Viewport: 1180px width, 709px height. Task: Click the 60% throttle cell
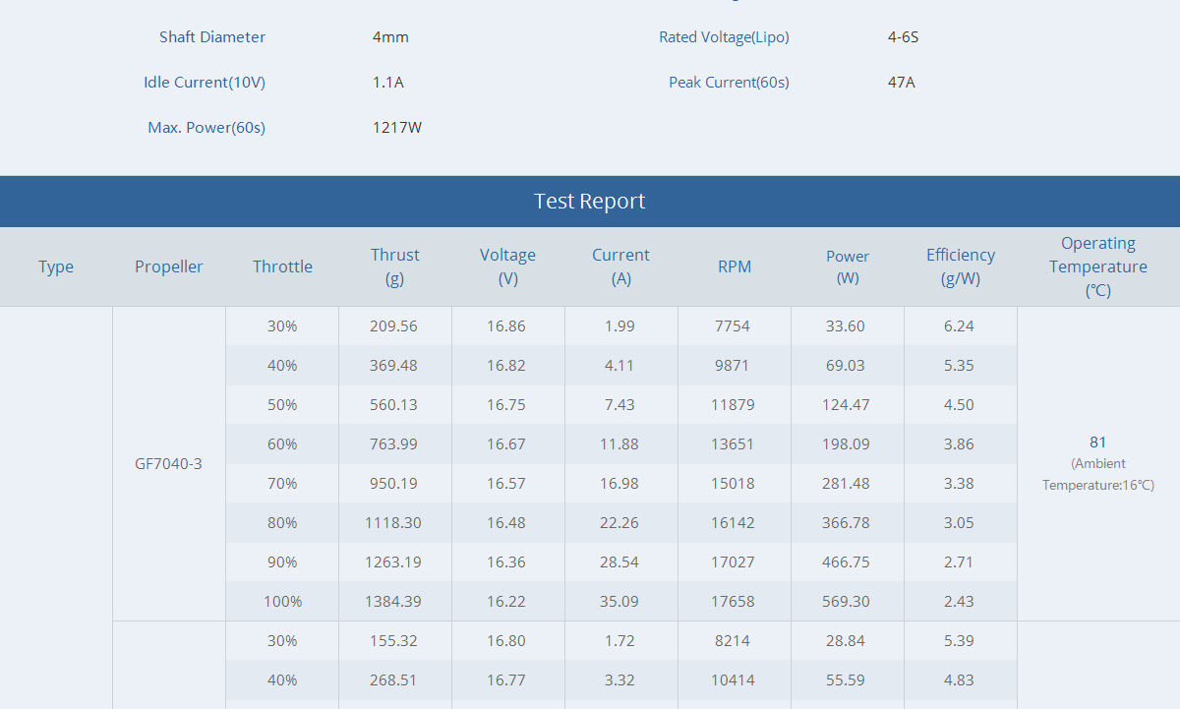[282, 443]
